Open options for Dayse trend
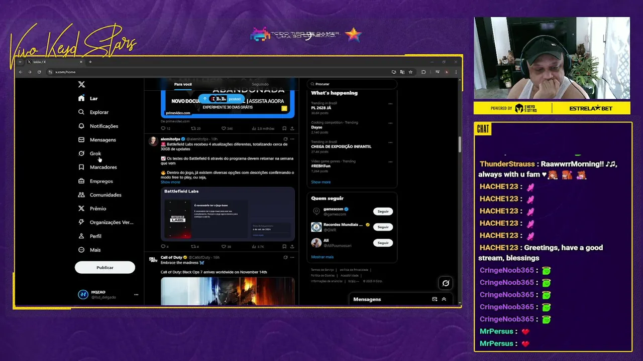 click(x=390, y=123)
